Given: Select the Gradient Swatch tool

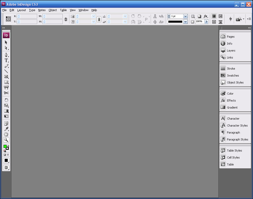Looking at the screenshot, I should pyautogui.click(x=6, y=111).
